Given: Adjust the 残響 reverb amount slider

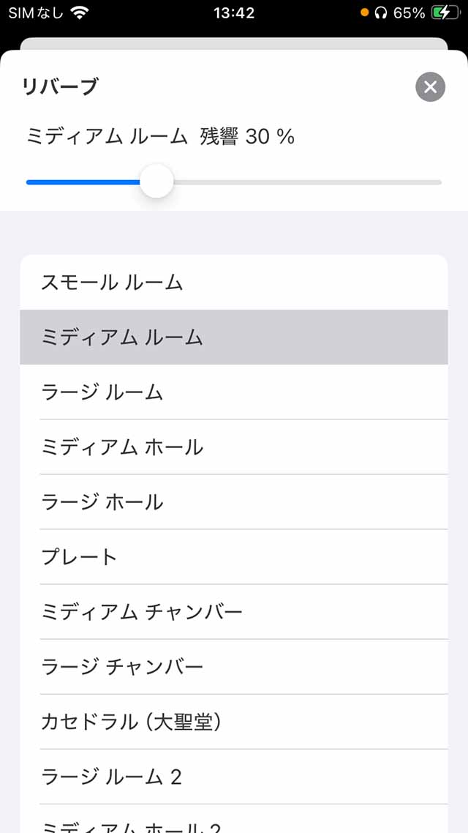Looking at the screenshot, I should pyautogui.click(x=157, y=181).
